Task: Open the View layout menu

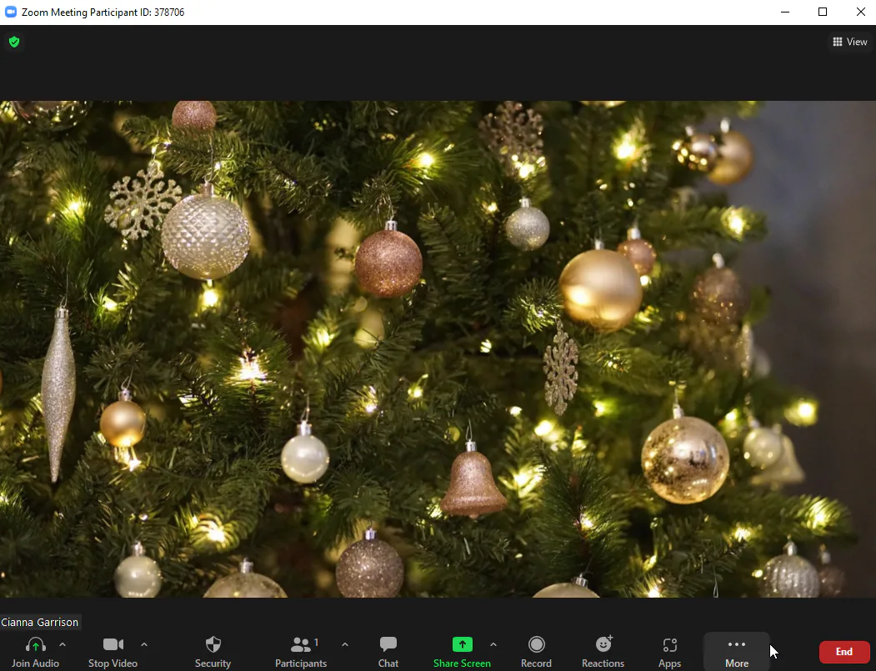Action: (849, 42)
